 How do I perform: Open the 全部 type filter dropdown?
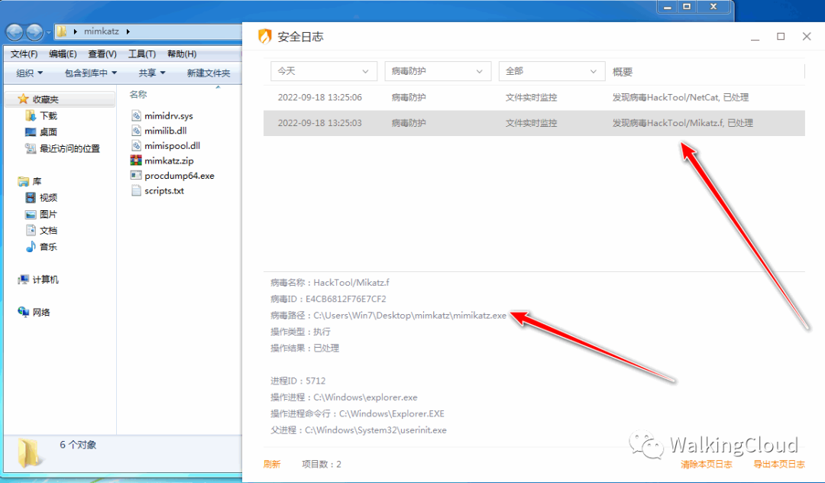(552, 71)
